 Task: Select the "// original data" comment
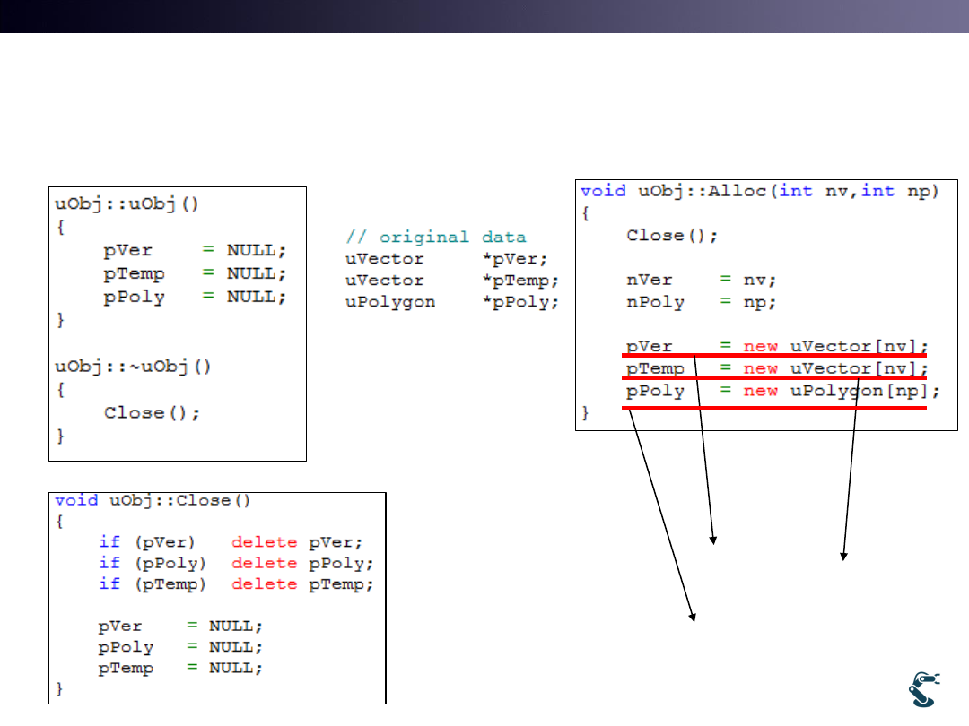(436, 238)
